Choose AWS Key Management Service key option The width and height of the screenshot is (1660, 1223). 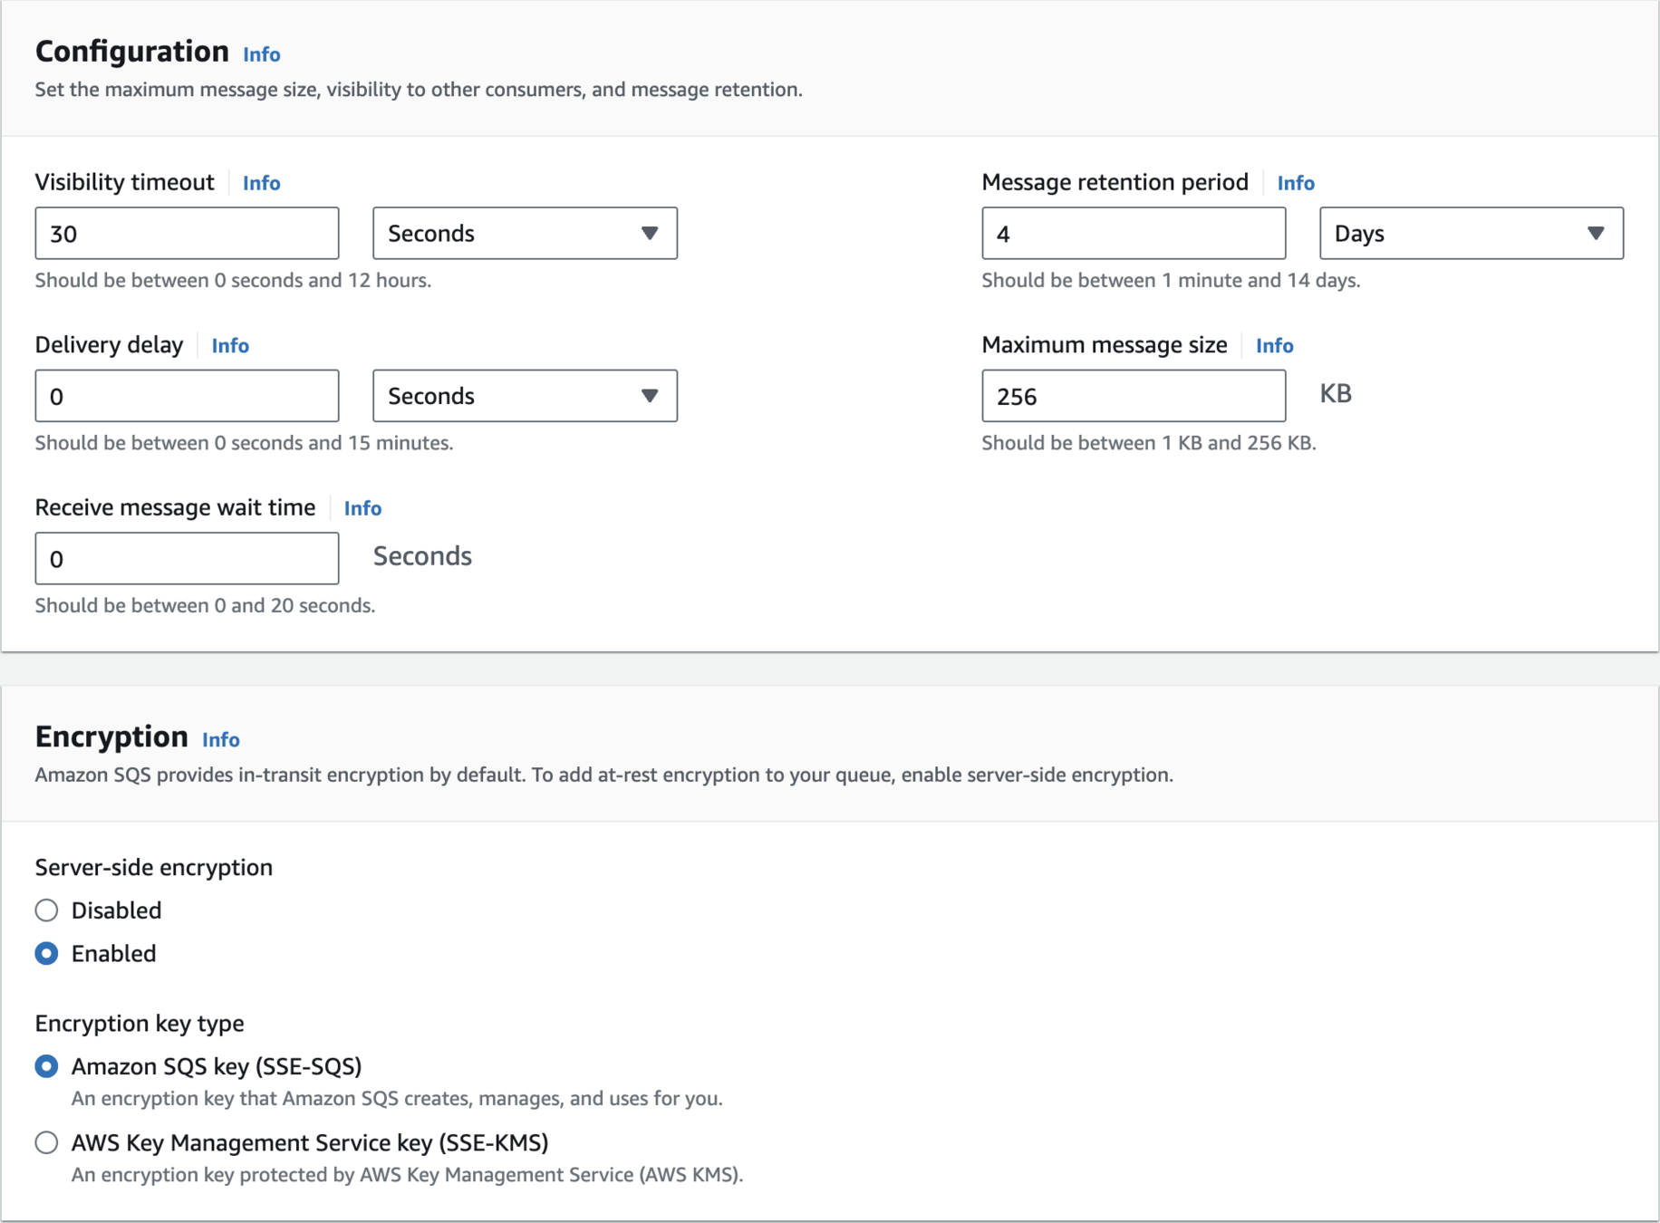click(46, 1142)
